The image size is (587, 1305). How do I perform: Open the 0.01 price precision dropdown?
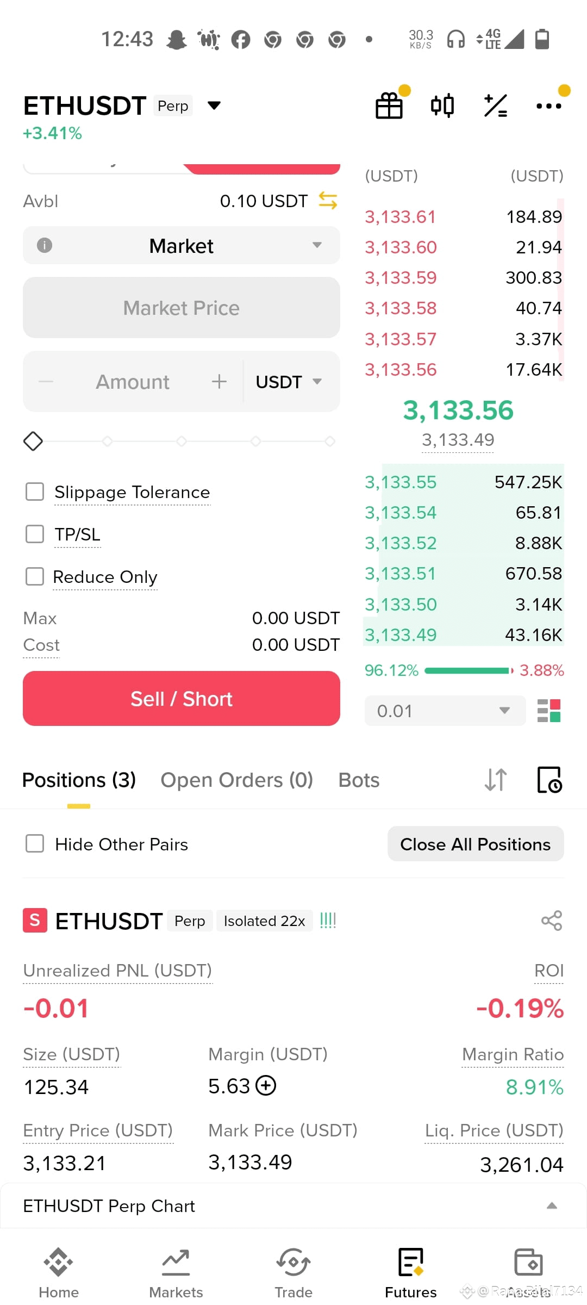pos(445,711)
